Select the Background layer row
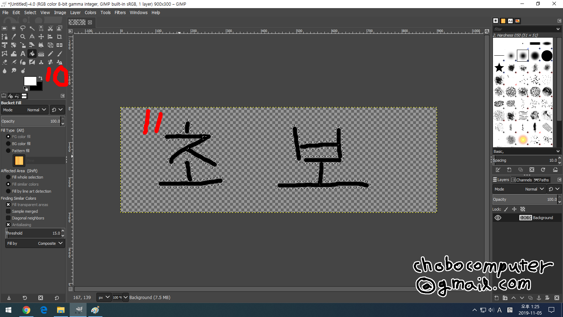The height and width of the screenshot is (317, 563). tap(526, 218)
